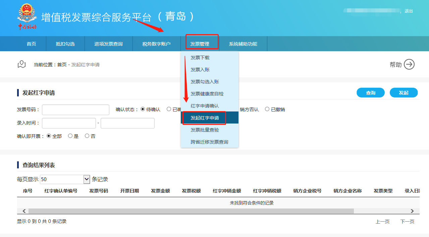Viewport: 429px width, 237px height.
Task: Click the 退出 logout link
Action: pos(409,11)
